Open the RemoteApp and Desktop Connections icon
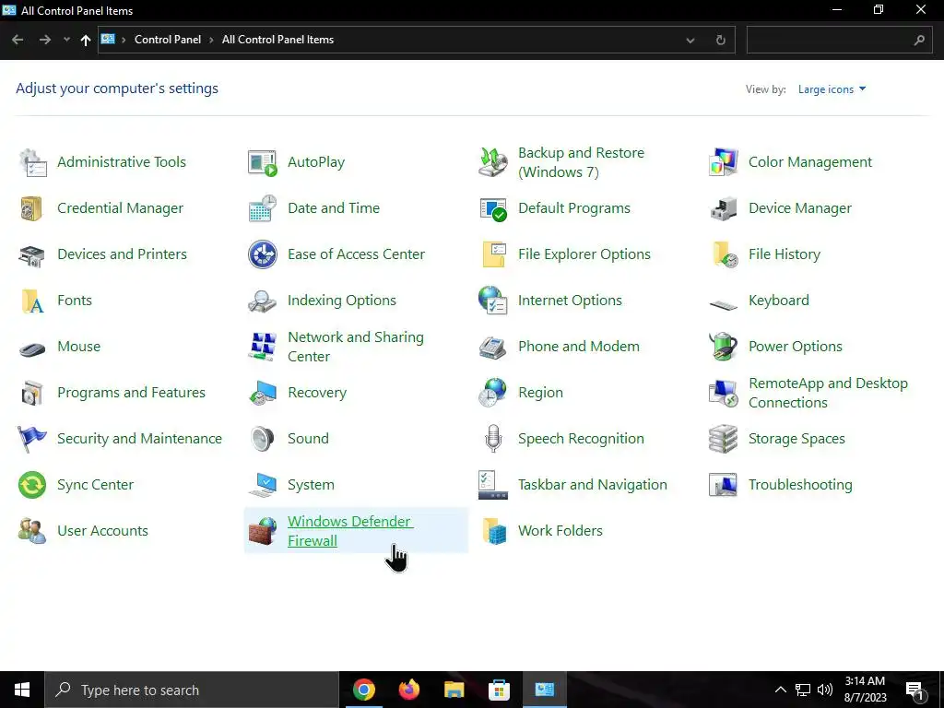Screen dimensions: 944x708 pyautogui.click(x=723, y=393)
